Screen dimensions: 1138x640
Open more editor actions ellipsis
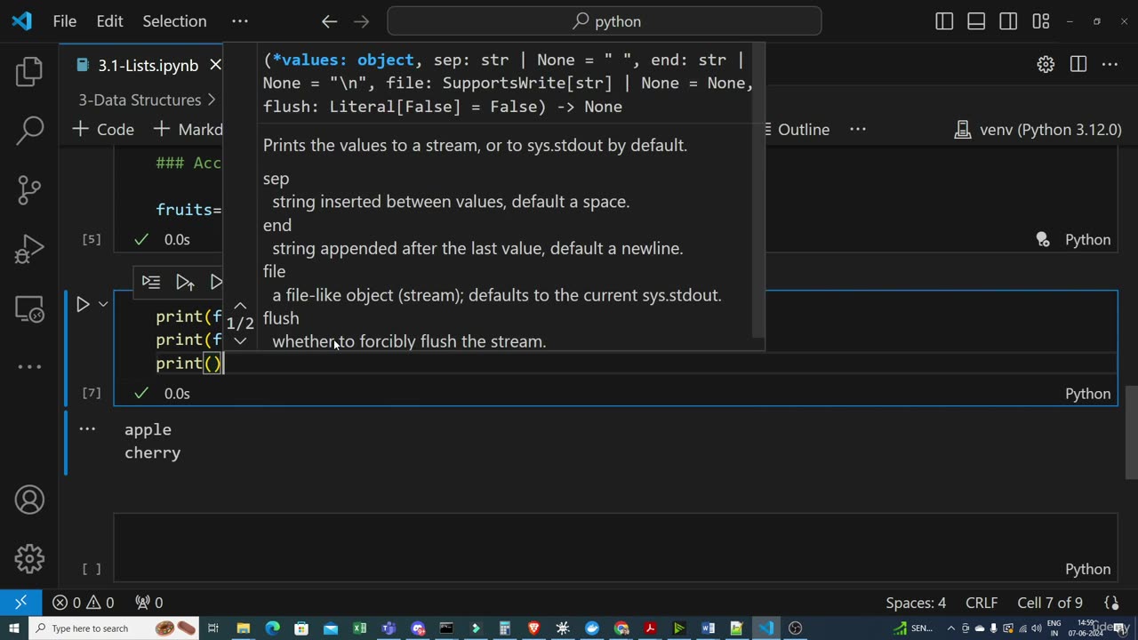(x=1110, y=64)
